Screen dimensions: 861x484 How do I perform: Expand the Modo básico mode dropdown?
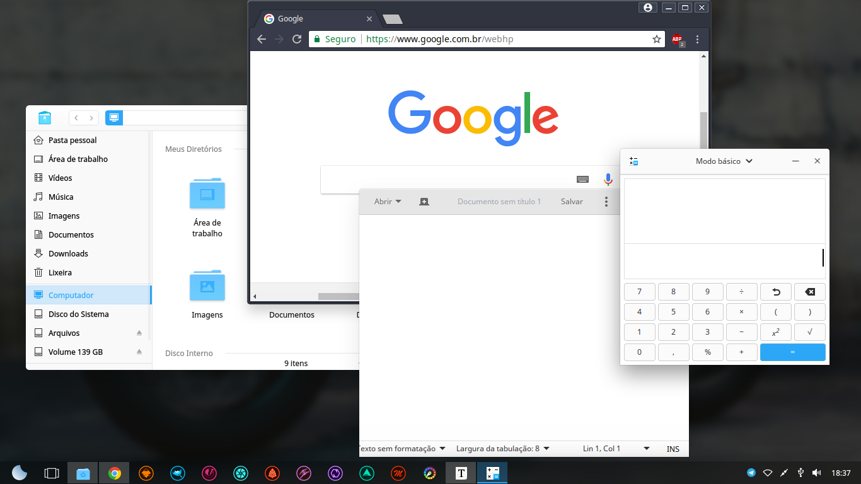(x=724, y=161)
